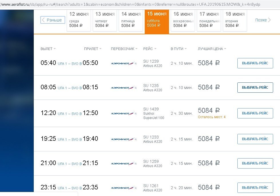
Task: Select the 21:00 flight SU 1259
Action: [255, 163]
